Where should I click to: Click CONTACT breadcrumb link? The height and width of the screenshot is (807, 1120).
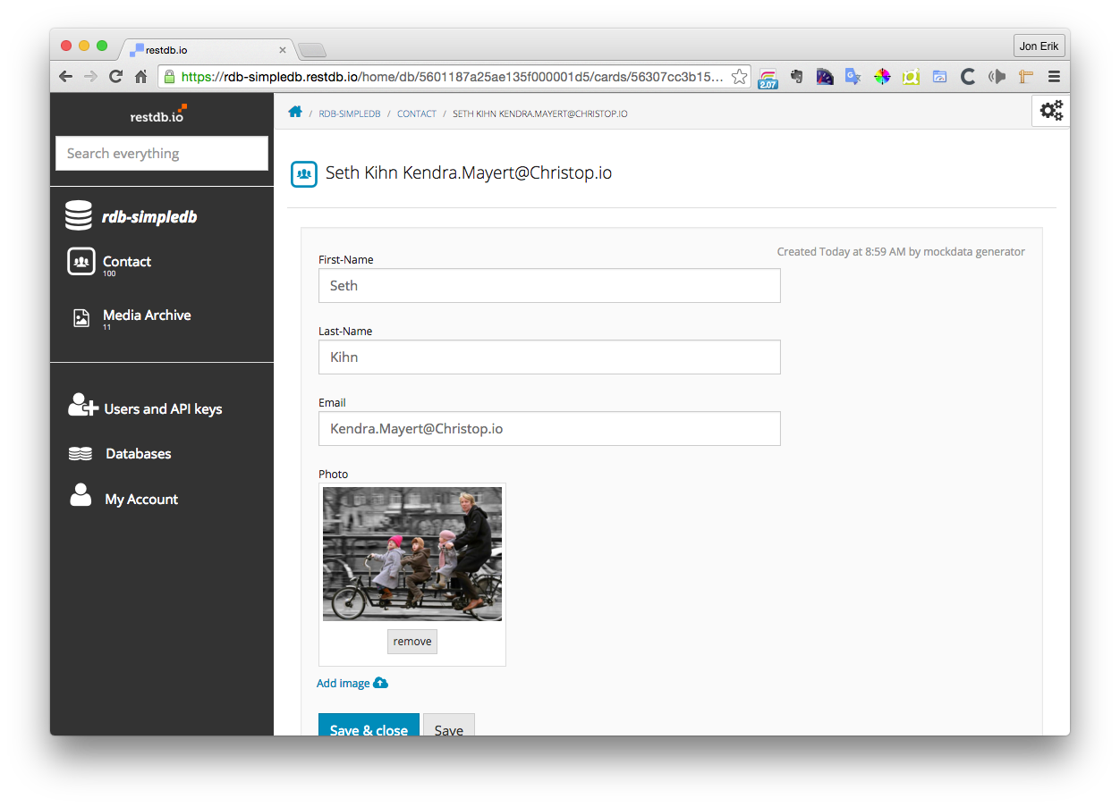click(x=417, y=113)
